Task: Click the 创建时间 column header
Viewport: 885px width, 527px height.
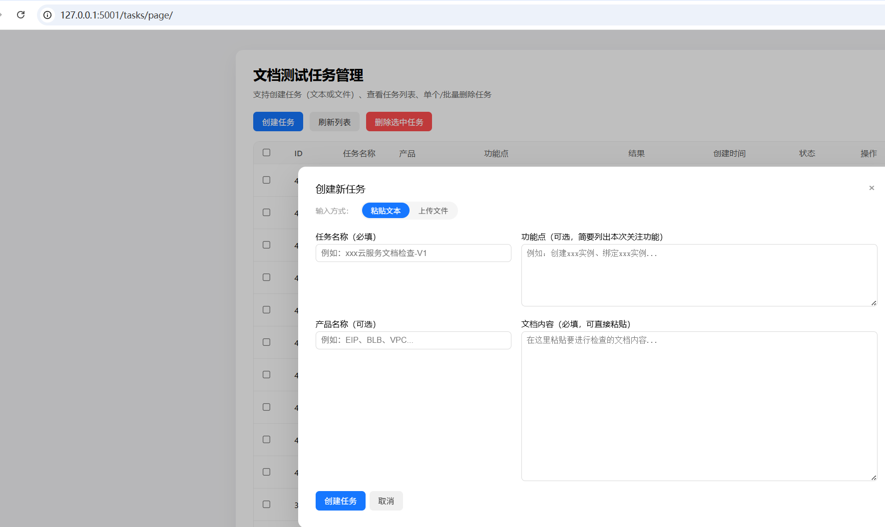Action: pyautogui.click(x=729, y=154)
